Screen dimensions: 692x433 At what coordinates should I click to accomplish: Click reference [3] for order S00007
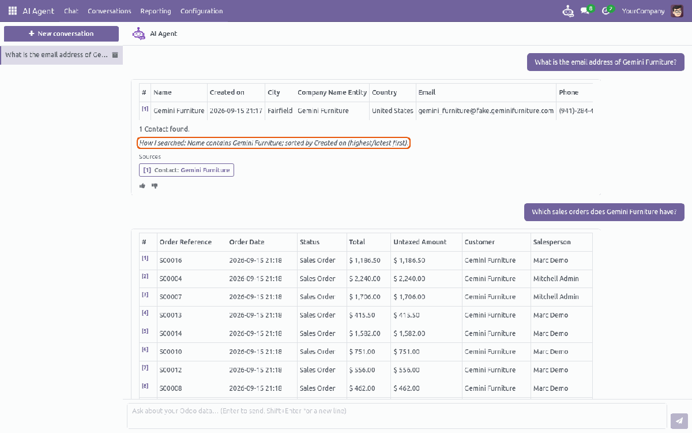pos(145,294)
